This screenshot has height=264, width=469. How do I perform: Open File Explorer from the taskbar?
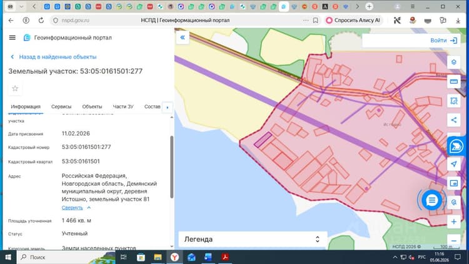158,257
